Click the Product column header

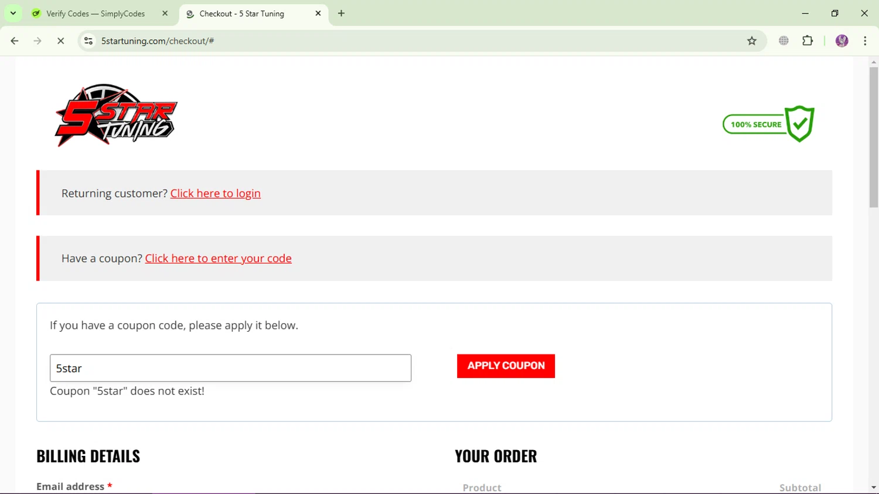482,488
